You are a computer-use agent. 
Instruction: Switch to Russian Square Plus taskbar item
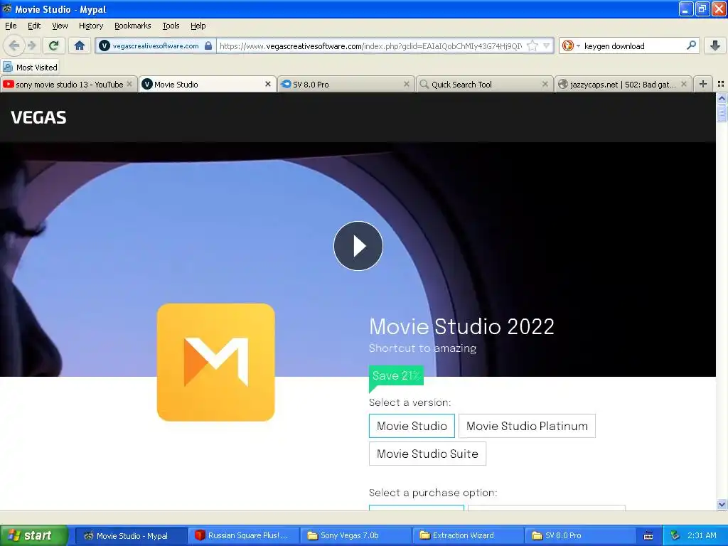245,536
